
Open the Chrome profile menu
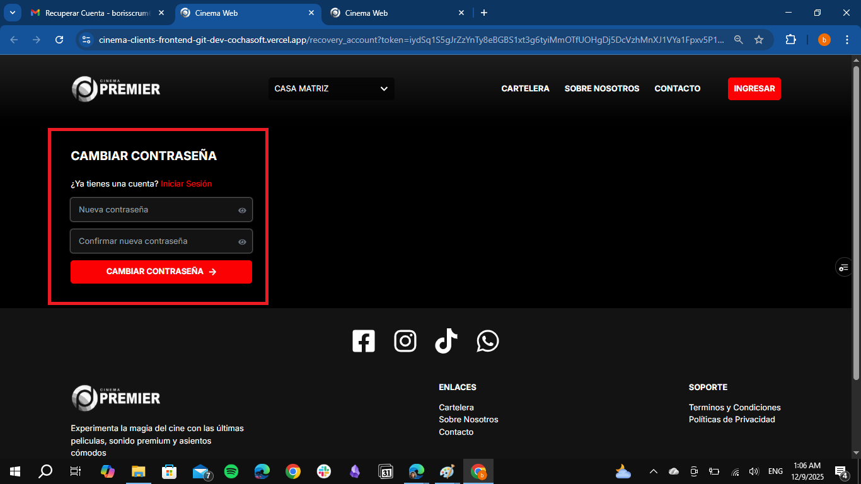pos(824,39)
